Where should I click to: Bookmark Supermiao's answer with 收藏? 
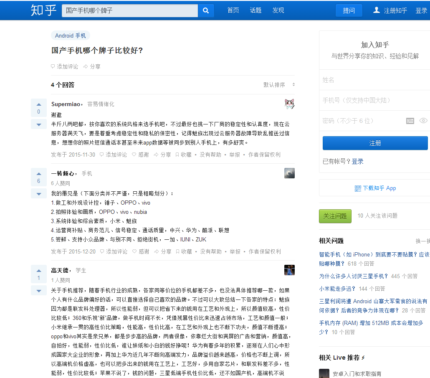[x=183, y=155]
